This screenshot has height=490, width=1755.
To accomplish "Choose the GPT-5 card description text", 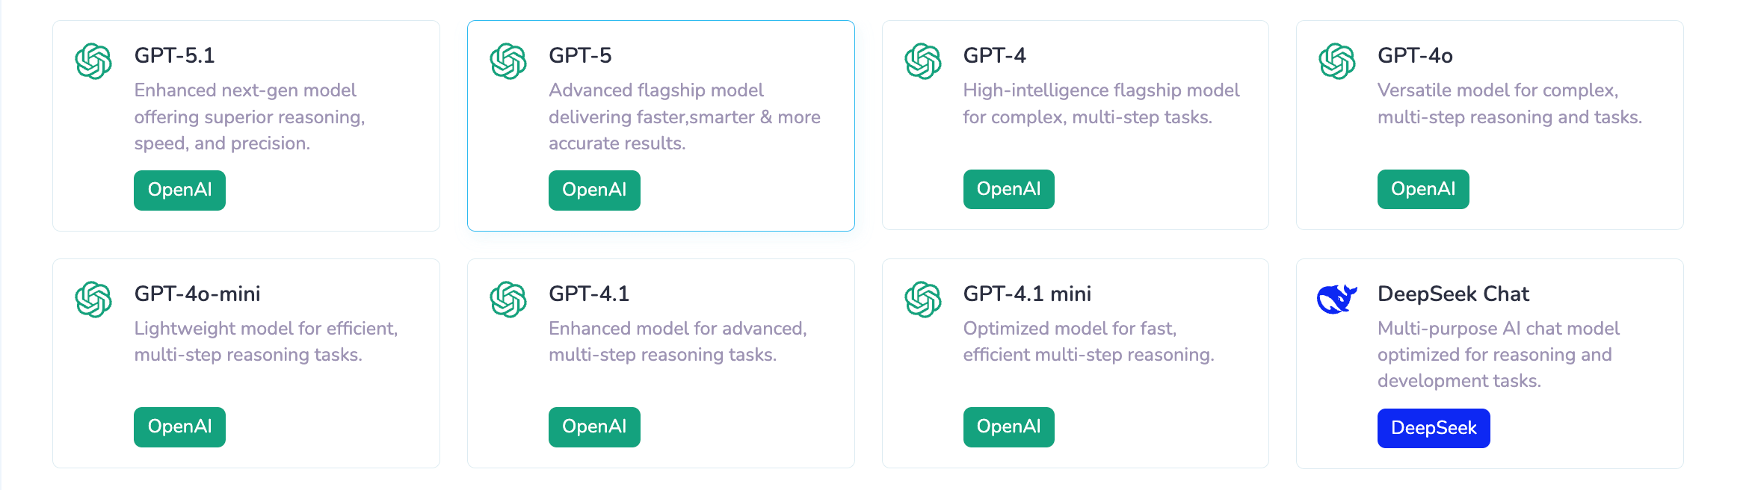I will pos(684,117).
